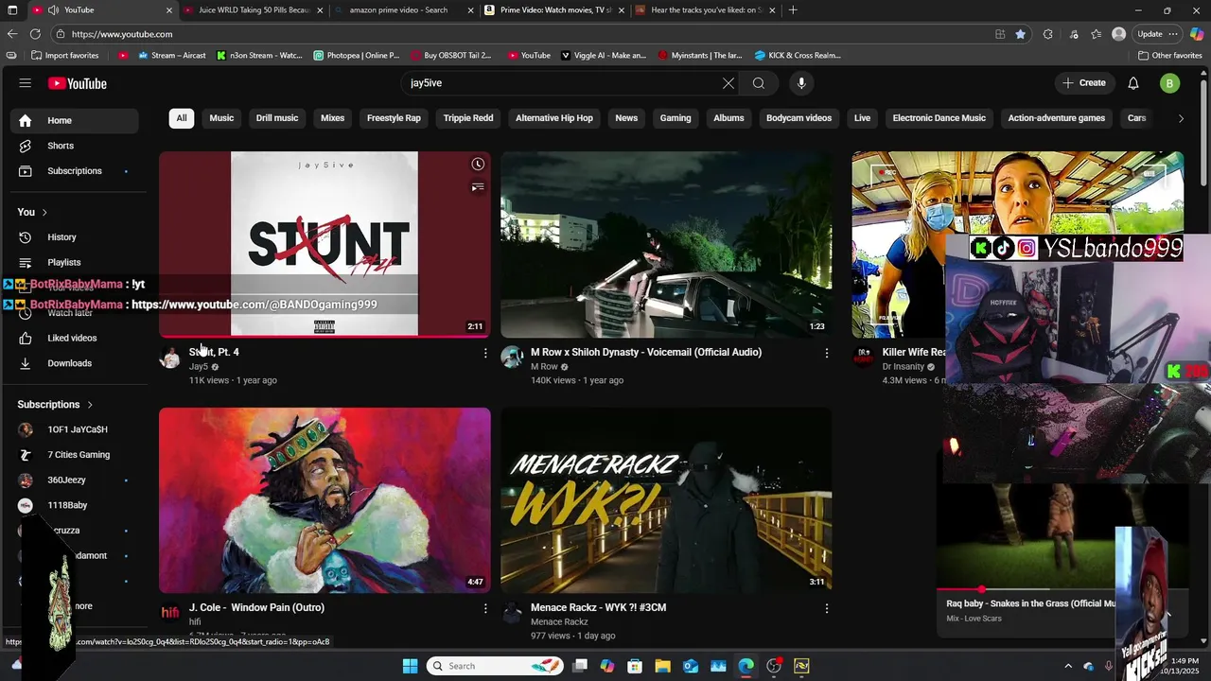Select the Music filter chip

point(221,118)
